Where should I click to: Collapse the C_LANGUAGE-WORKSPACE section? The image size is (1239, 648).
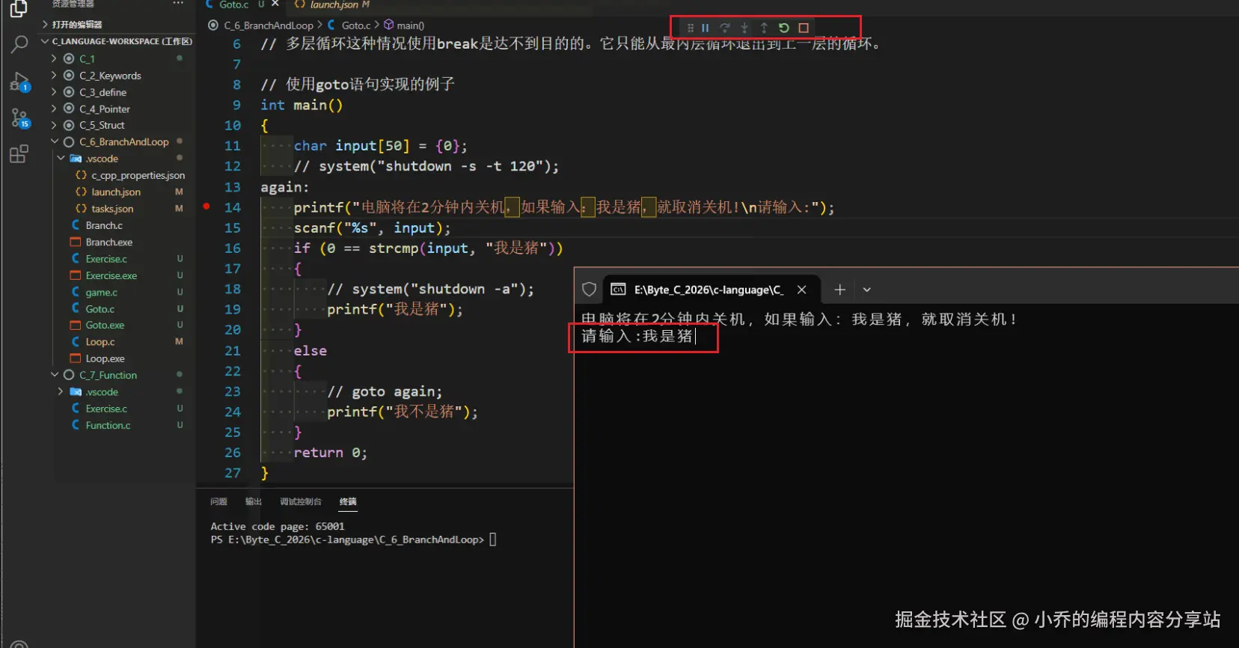point(45,41)
